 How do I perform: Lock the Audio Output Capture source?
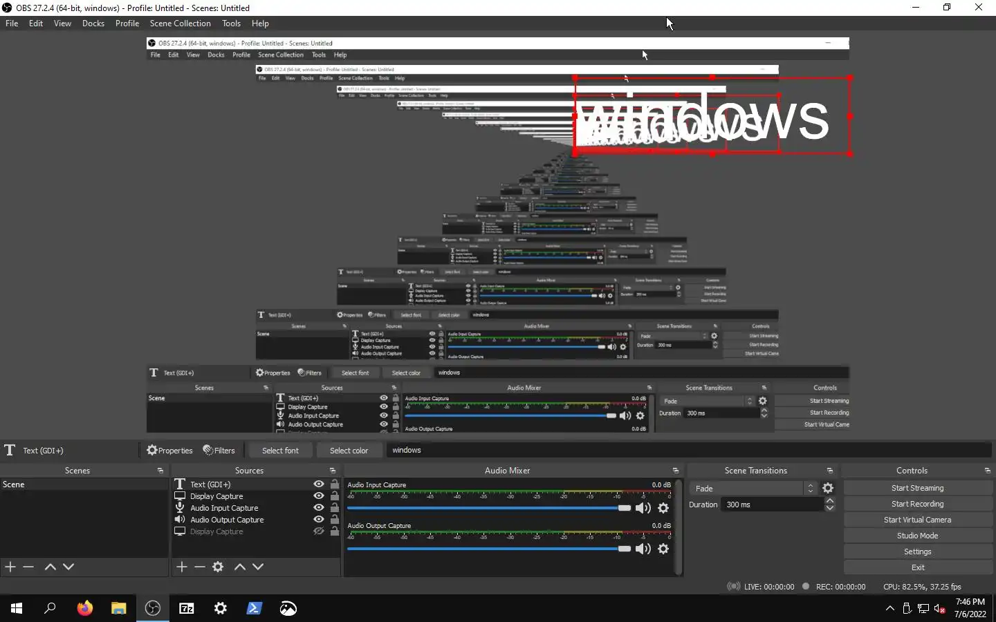(335, 520)
